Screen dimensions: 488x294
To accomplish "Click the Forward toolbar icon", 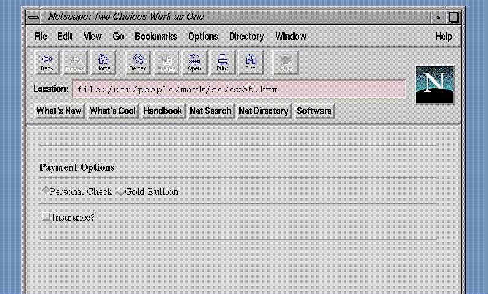I will [x=75, y=62].
